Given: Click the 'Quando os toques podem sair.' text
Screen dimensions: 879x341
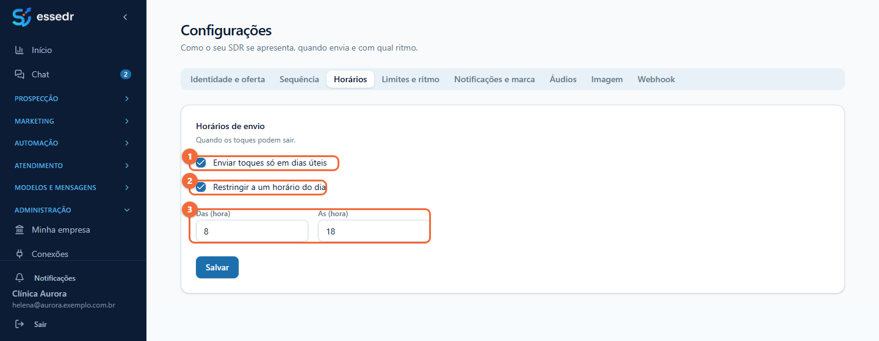Looking at the screenshot, I should [245, 140].
